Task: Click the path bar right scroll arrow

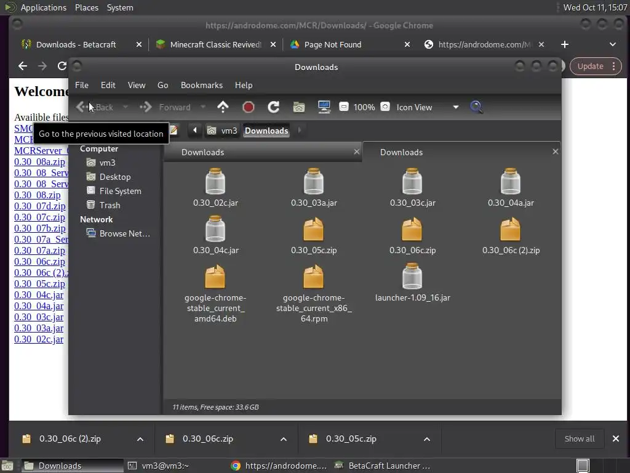Action: click(x=300, y=131)
